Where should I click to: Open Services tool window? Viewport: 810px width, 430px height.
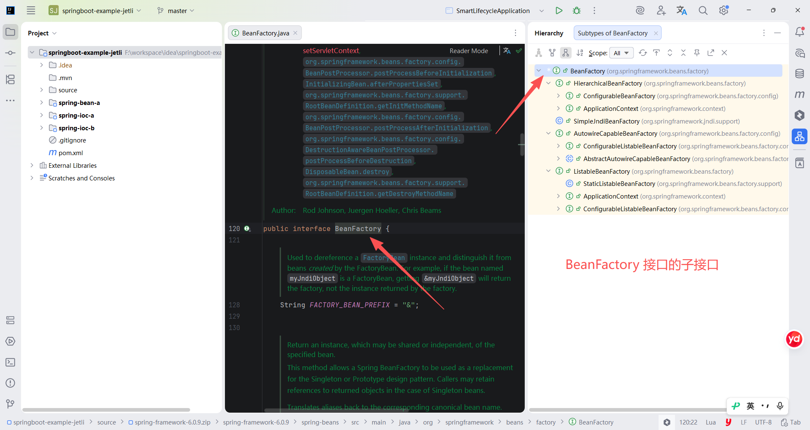coord(11,341)
